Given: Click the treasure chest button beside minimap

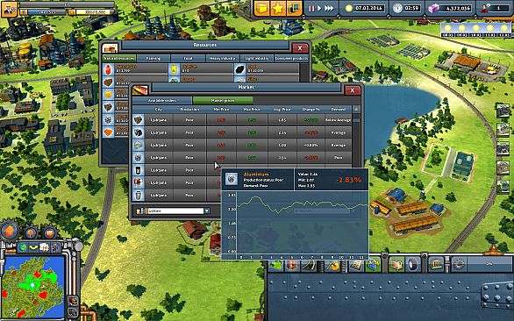Looking at the screenshot, I should (73, 300).
